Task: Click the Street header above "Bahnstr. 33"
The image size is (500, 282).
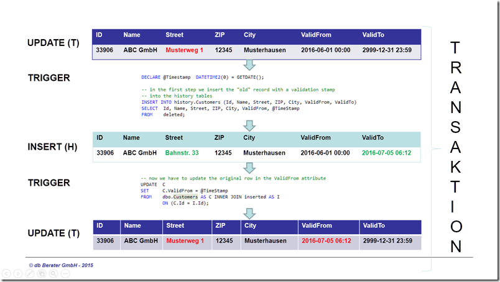Action: 174,138
